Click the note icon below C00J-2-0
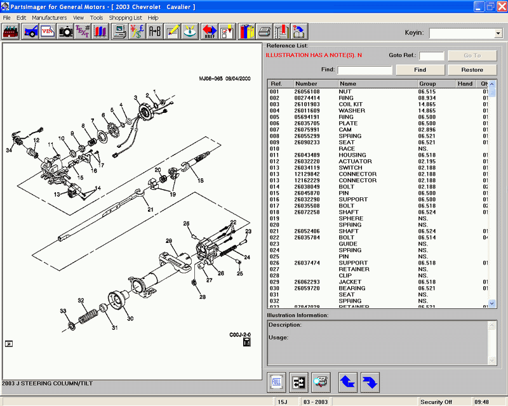This screenshot has width=508, height=406. coord(247,342)
